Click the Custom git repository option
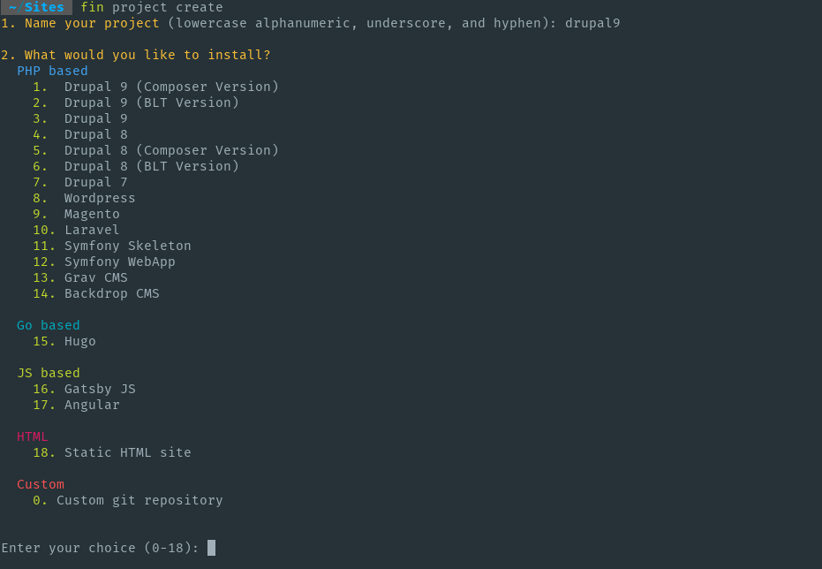Screen dimensions: 822x569 pos(127,500)
